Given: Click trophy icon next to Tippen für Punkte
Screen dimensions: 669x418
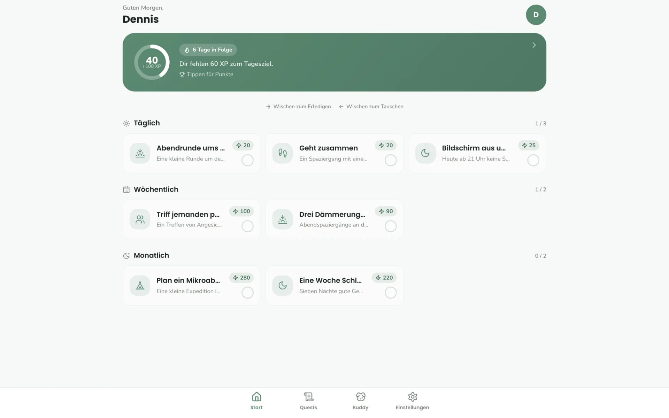Looking at the screenshot, I should tap(182, 75).
